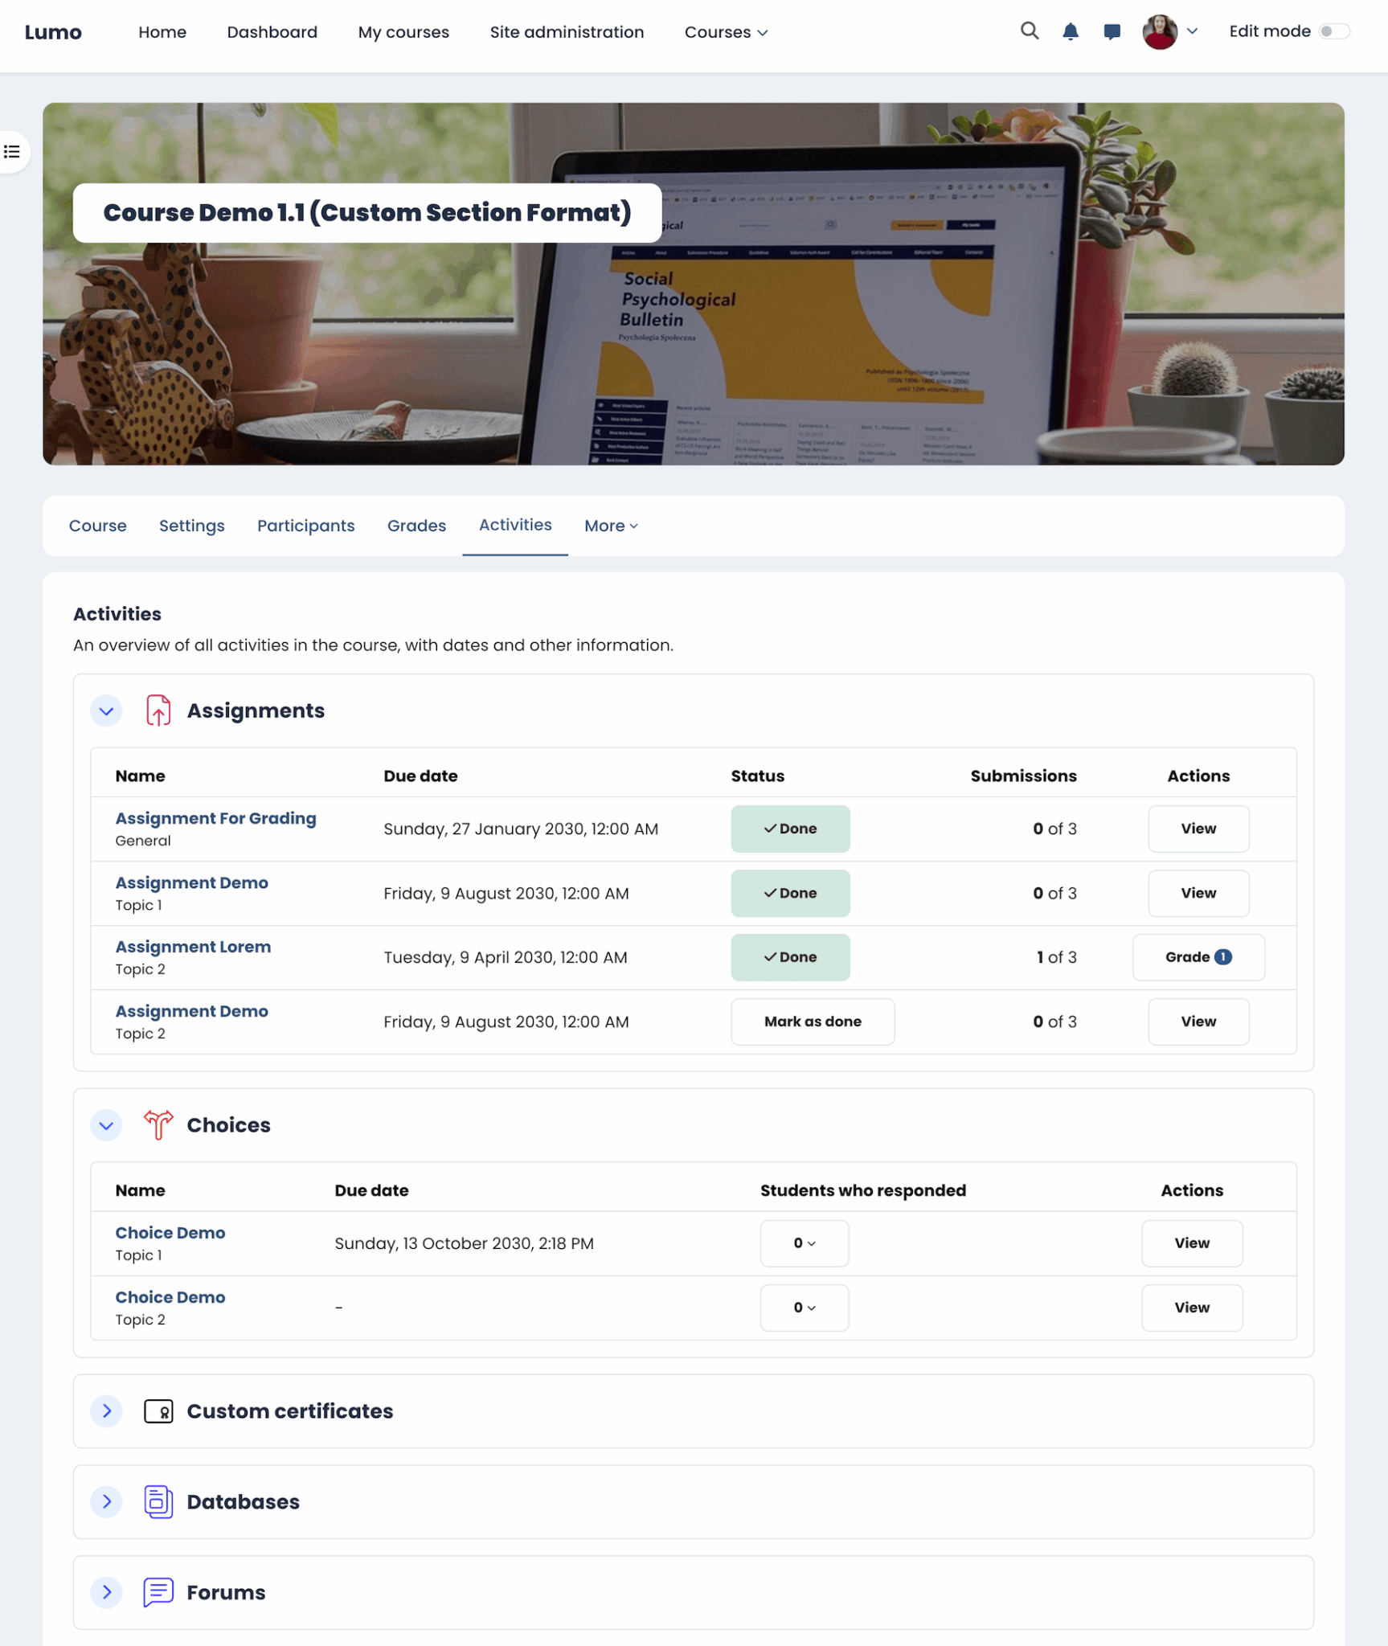This screenshot has width=1388, height=1646.
Task: Click the Custom certificates badge icon
Action: coord(158,1411)
